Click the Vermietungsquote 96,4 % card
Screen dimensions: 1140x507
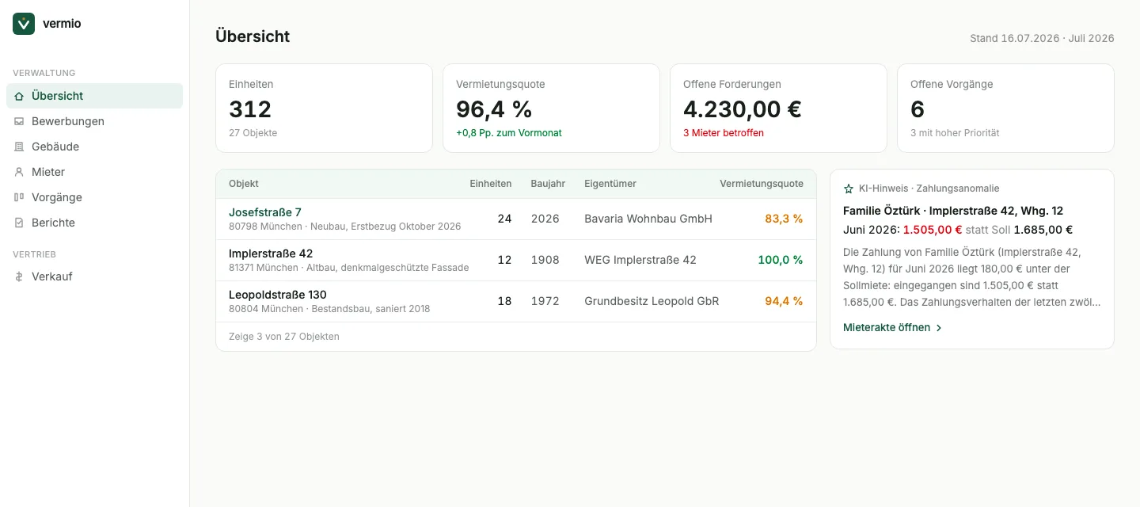551,108
